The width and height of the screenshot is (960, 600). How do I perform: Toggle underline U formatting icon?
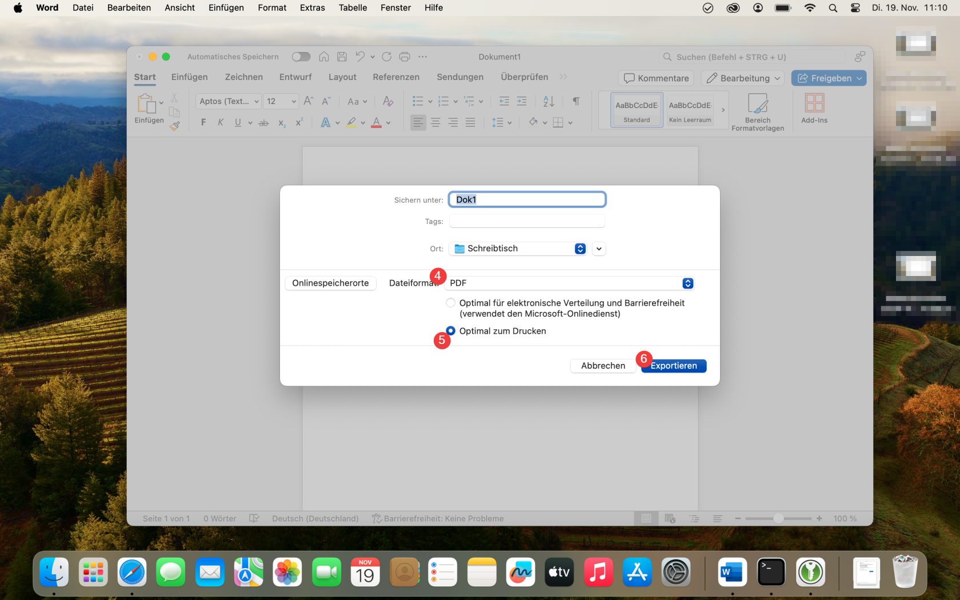tap(238, 122)
